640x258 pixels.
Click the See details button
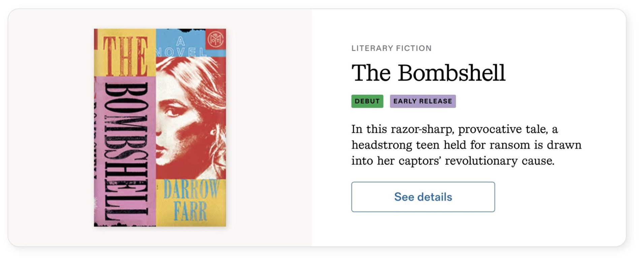[x=423, y=197]
